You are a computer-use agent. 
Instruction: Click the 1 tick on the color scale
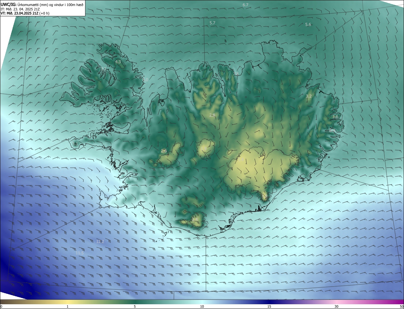point(68,306)
